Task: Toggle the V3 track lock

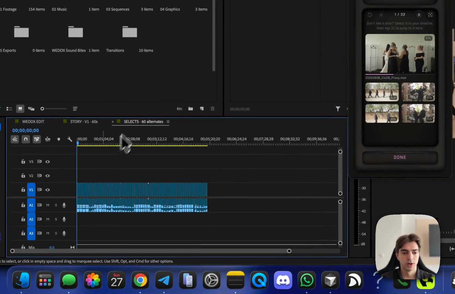Action: pyautogui.click(x=23, y=161)
